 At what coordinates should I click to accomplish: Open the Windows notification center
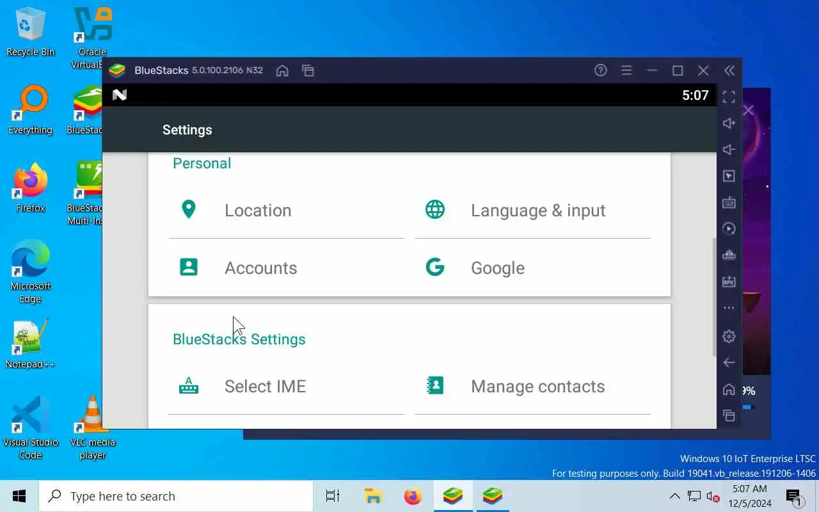coord(794,496)
